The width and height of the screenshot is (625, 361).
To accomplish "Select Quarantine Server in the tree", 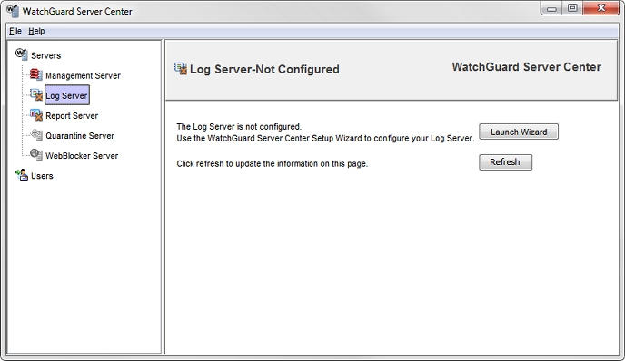I will tap(80, 136).
